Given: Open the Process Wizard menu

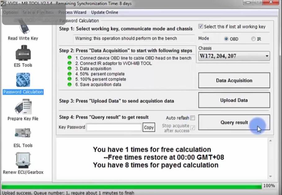Looking at the screenshot, I should (72, 12).
